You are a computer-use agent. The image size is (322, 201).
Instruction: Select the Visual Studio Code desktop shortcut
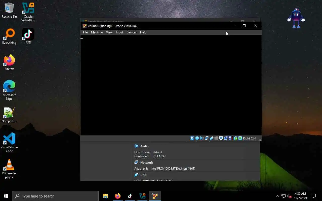click(9, 142)
